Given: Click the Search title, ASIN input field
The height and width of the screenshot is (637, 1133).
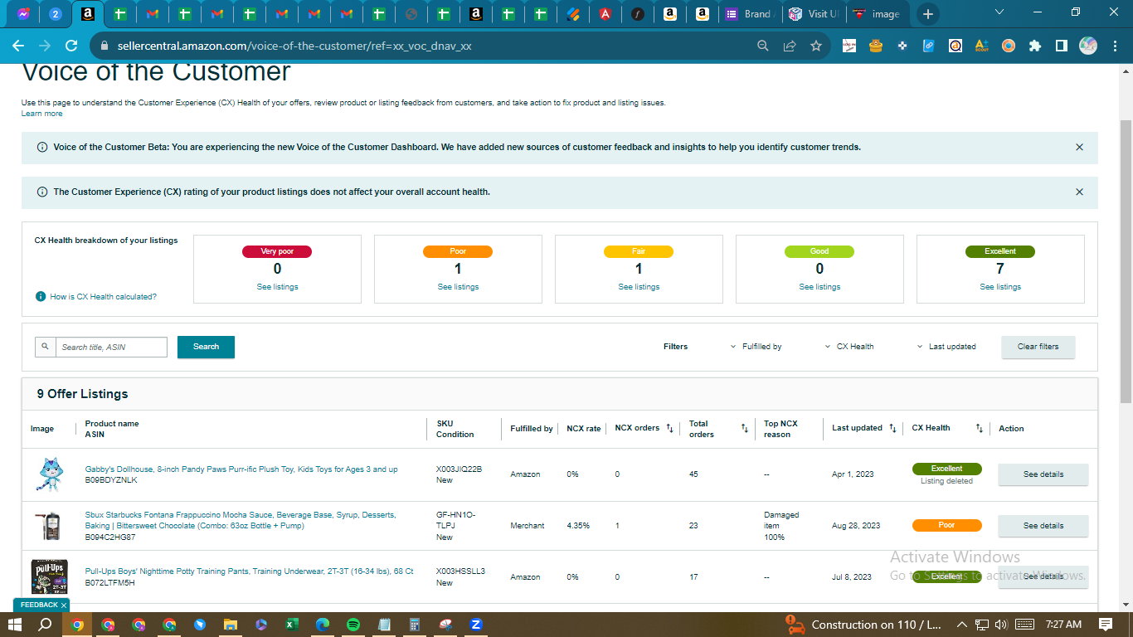Looking at the screenshot, I should (x=111, y=347).
